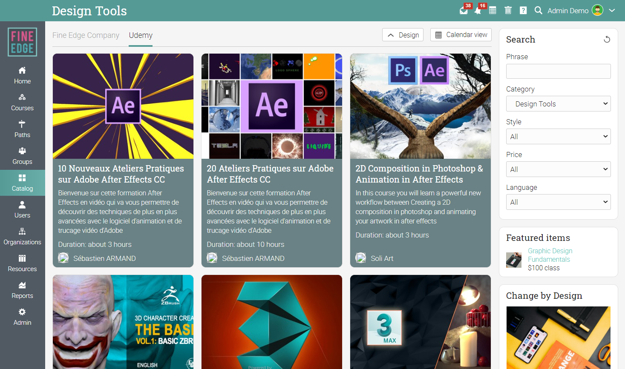Open Reports in sidebar

[x=23, y=290]
